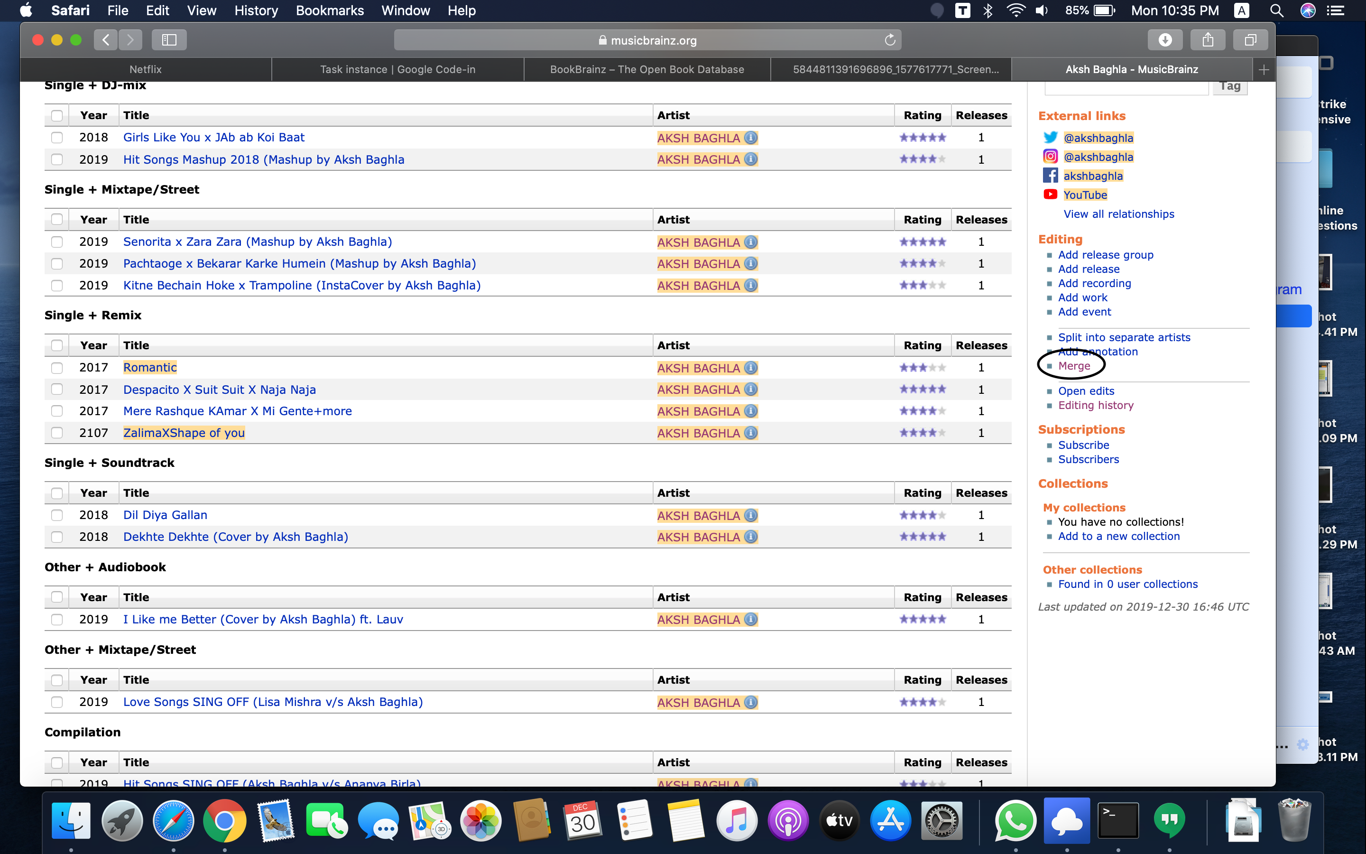Select the Romantic release group checkbox

57,368
